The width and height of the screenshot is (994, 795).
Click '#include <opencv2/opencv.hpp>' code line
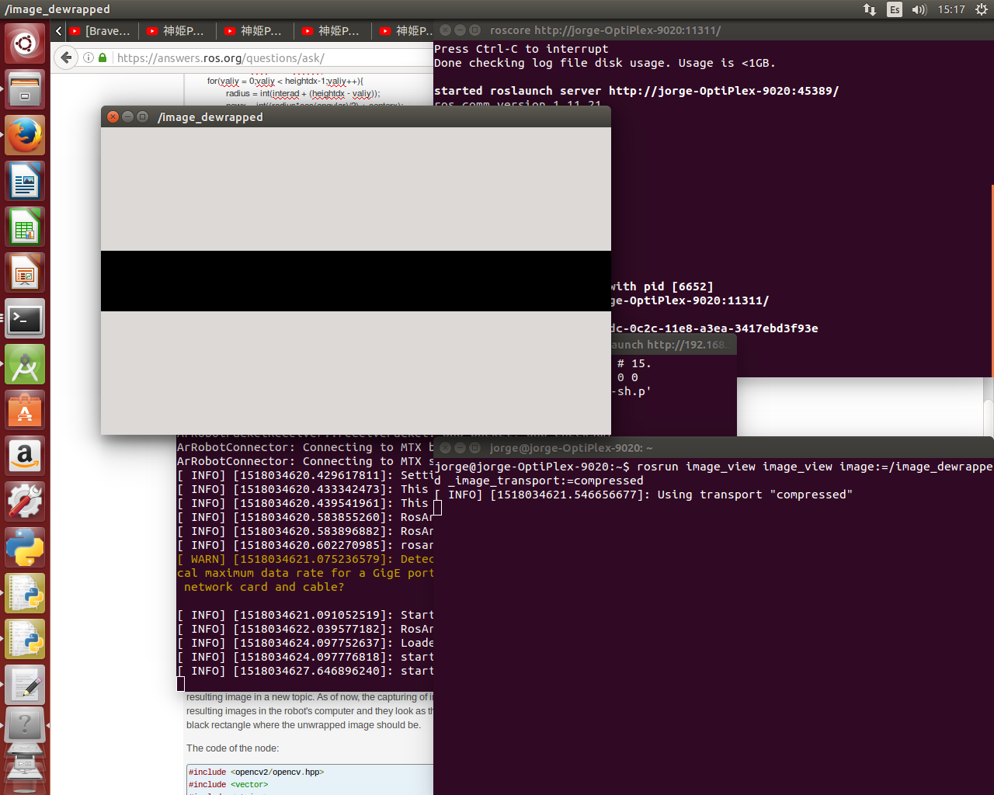point(256,772)
